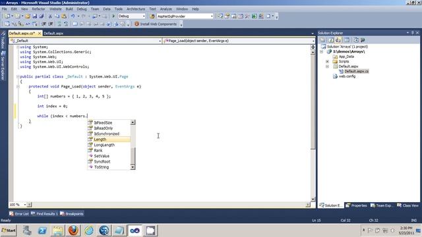422x237 pixels.
Task: Select Default.aspx.cs in Solution Explorer
Action: pyautogui.click(x=356, y=71)
